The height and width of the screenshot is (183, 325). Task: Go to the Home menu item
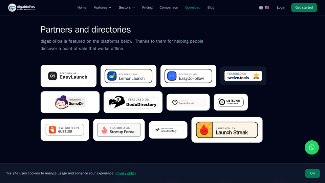tap(82, 7)
